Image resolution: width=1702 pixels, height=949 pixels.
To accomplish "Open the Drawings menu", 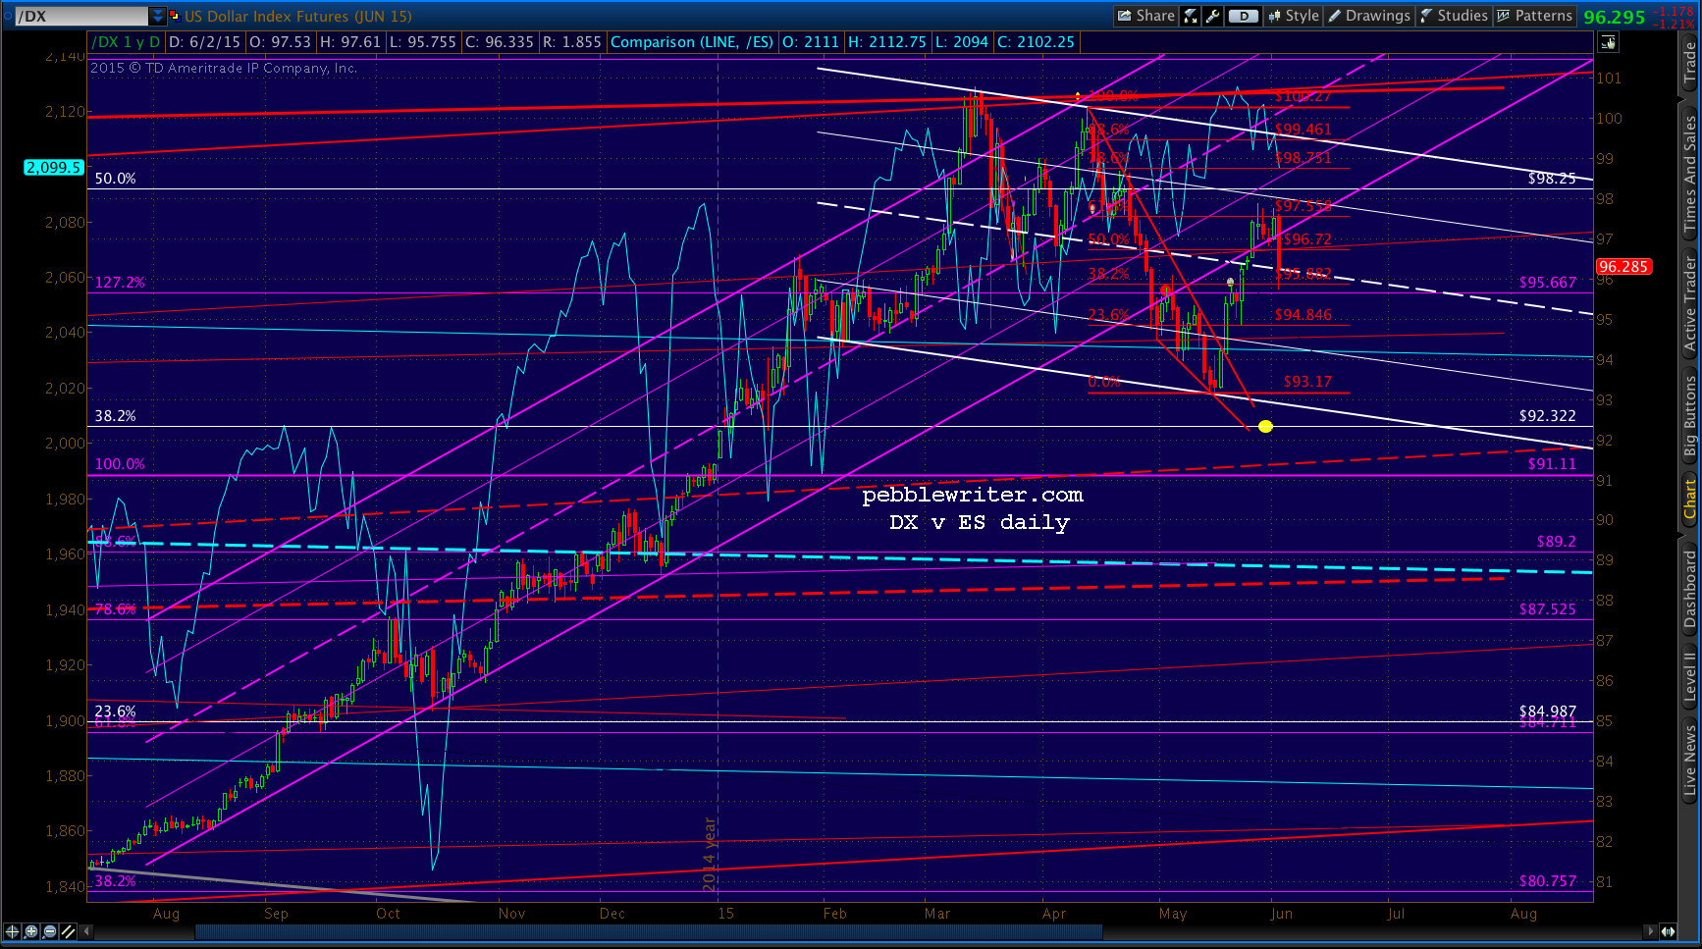I will 1369,16.
